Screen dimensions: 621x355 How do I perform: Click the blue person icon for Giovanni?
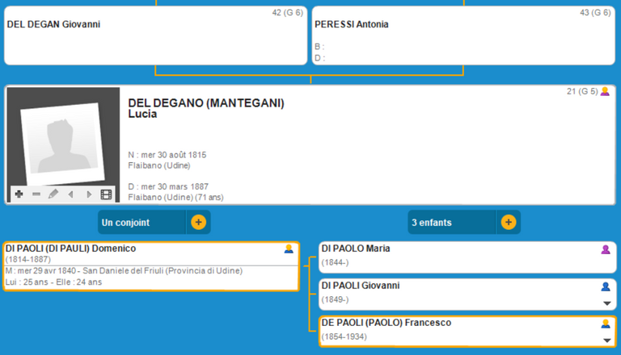[x=606, y=286]
